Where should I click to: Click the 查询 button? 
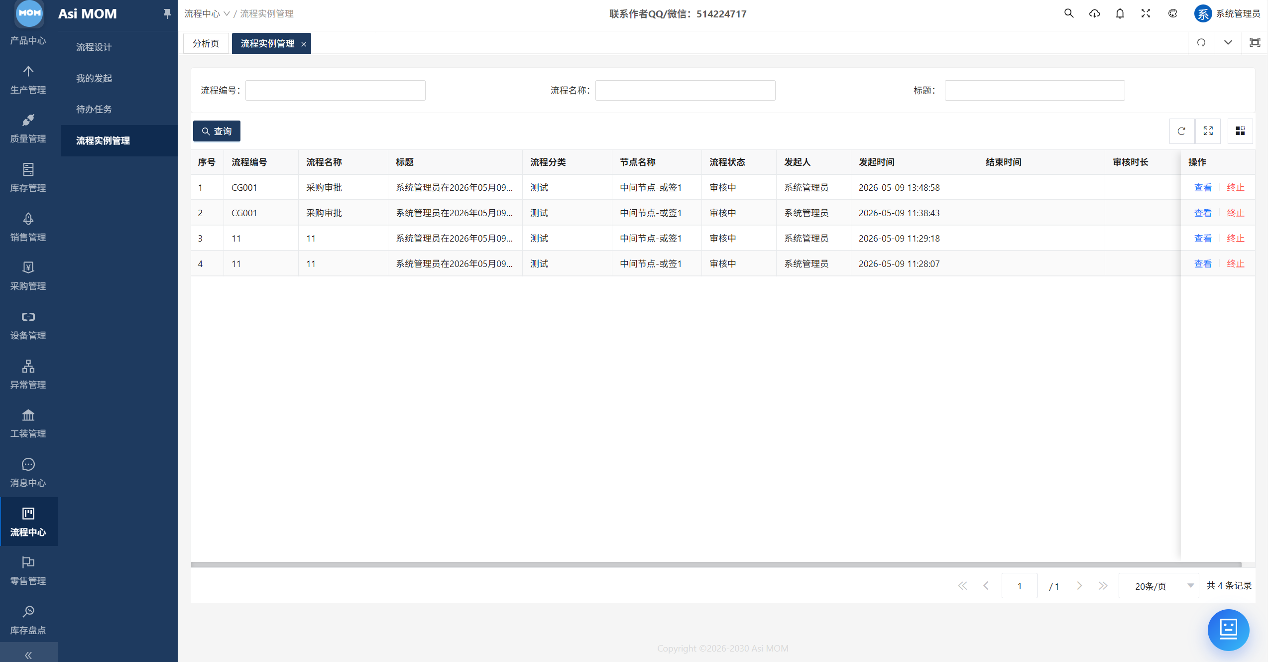(x=217, y=131)
